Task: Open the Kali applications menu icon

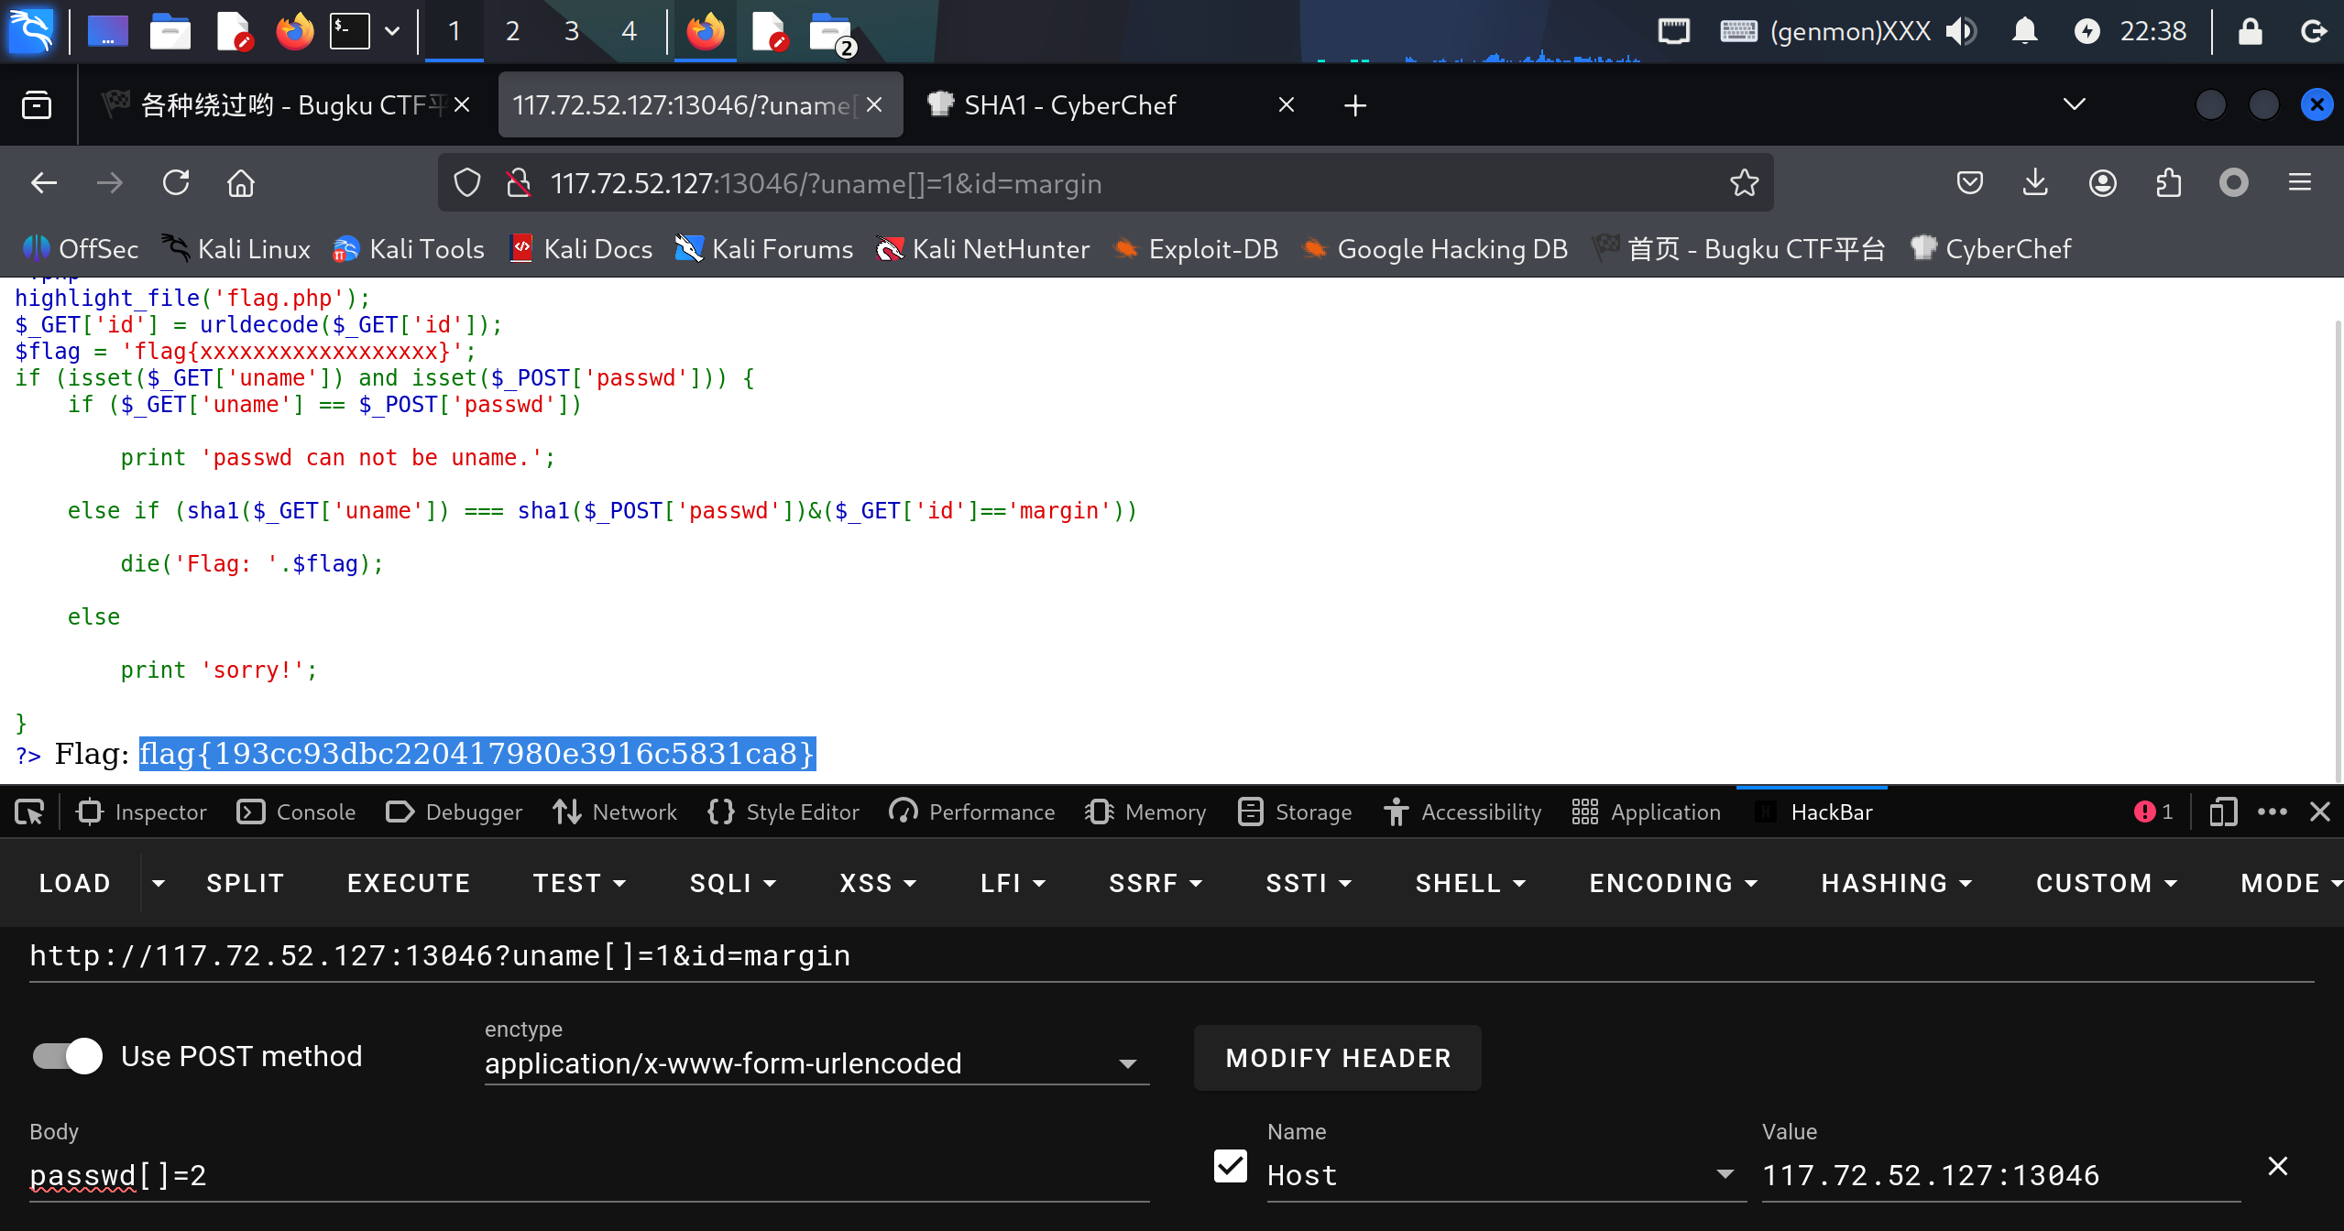Action: pos(31,31)
